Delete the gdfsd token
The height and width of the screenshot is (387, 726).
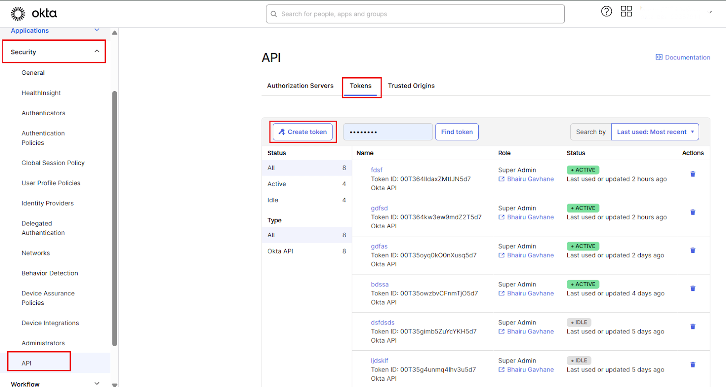click(x=692, y=212)
